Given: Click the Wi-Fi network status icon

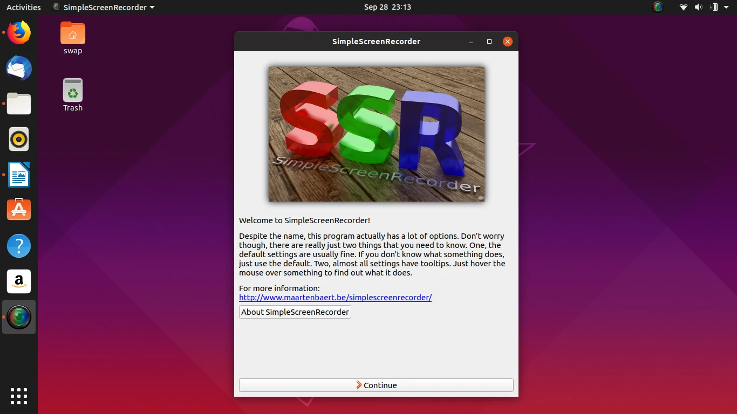Looking at the screenshot, I should coord(684,7).
